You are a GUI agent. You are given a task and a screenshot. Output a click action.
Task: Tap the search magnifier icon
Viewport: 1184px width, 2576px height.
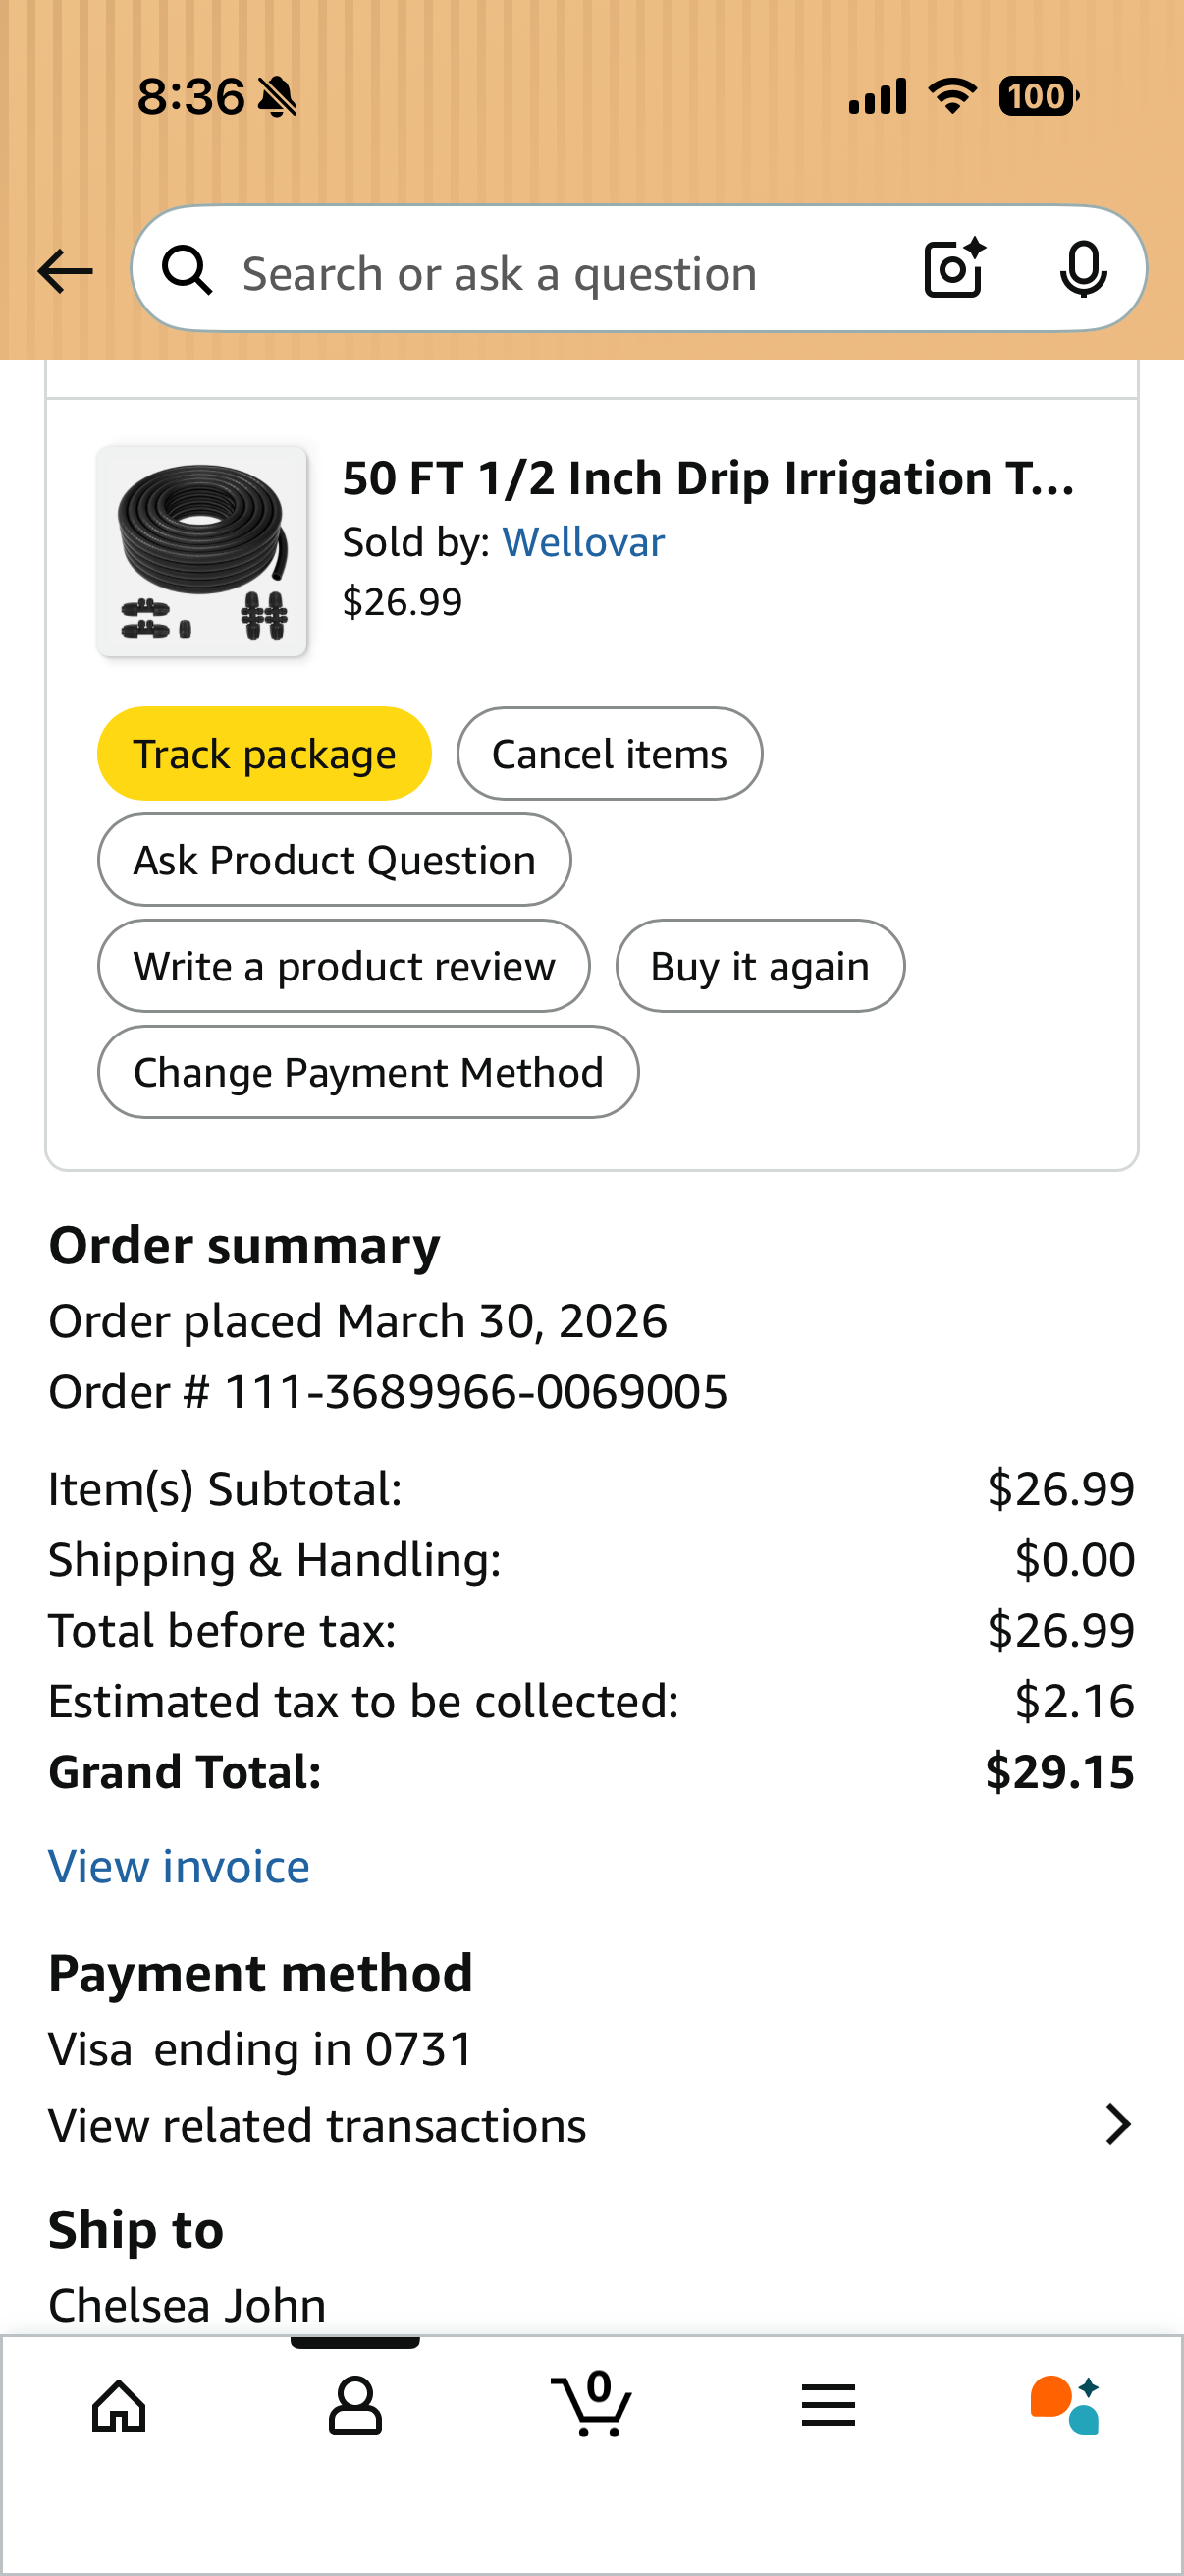(188, 271)
